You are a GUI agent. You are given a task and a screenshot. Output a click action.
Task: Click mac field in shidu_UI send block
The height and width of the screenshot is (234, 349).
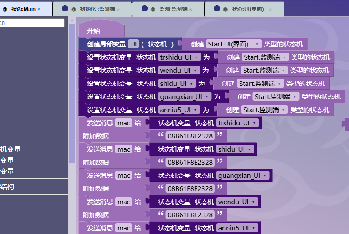coord(124,149)
